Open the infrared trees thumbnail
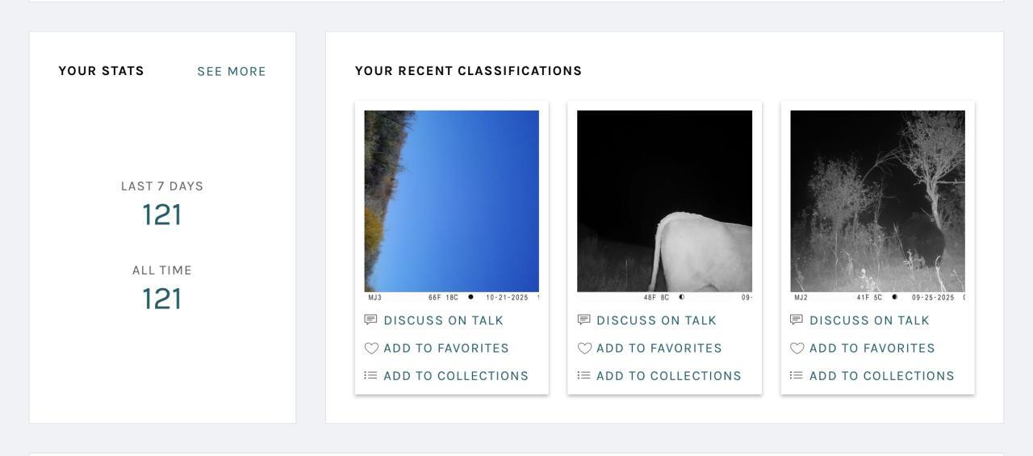Screen dimensions: 1033x456 pyautogui.click(x=877, y=202)
